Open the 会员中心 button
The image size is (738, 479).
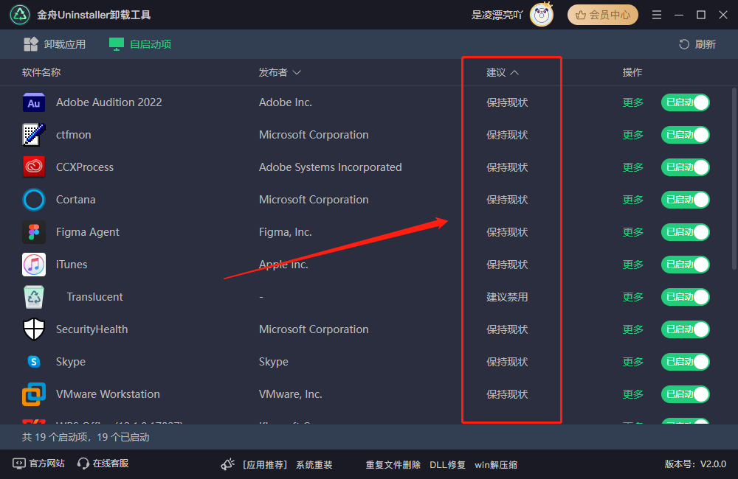603,15
